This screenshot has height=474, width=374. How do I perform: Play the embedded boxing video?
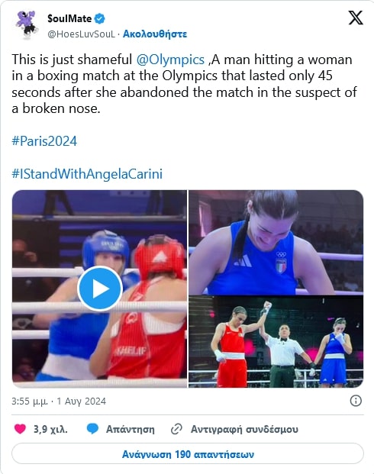click(x=100, y=289)
